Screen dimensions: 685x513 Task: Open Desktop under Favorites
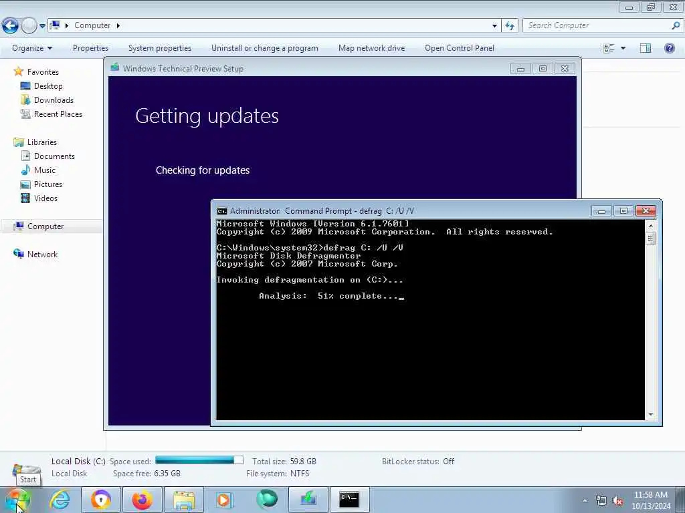coord(48,86)
